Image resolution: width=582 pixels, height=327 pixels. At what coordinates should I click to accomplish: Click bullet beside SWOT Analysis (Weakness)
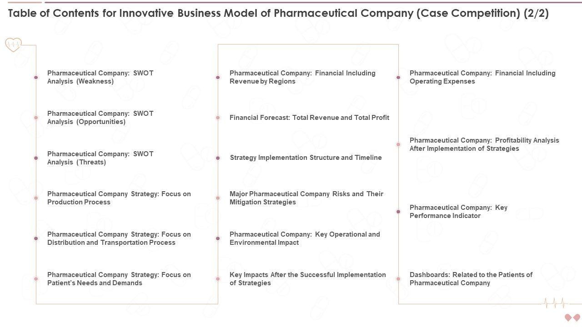(36, 78)
